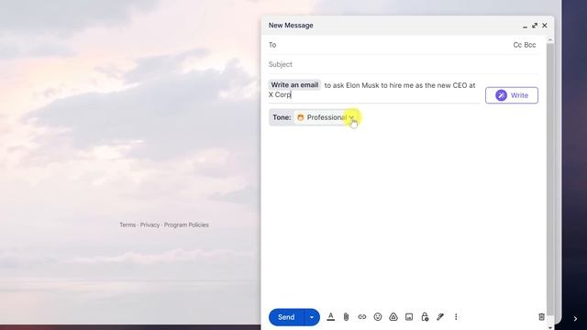Attach files using paperclip icon
This screenshot has height=330, width=587.
pos(347,317)
